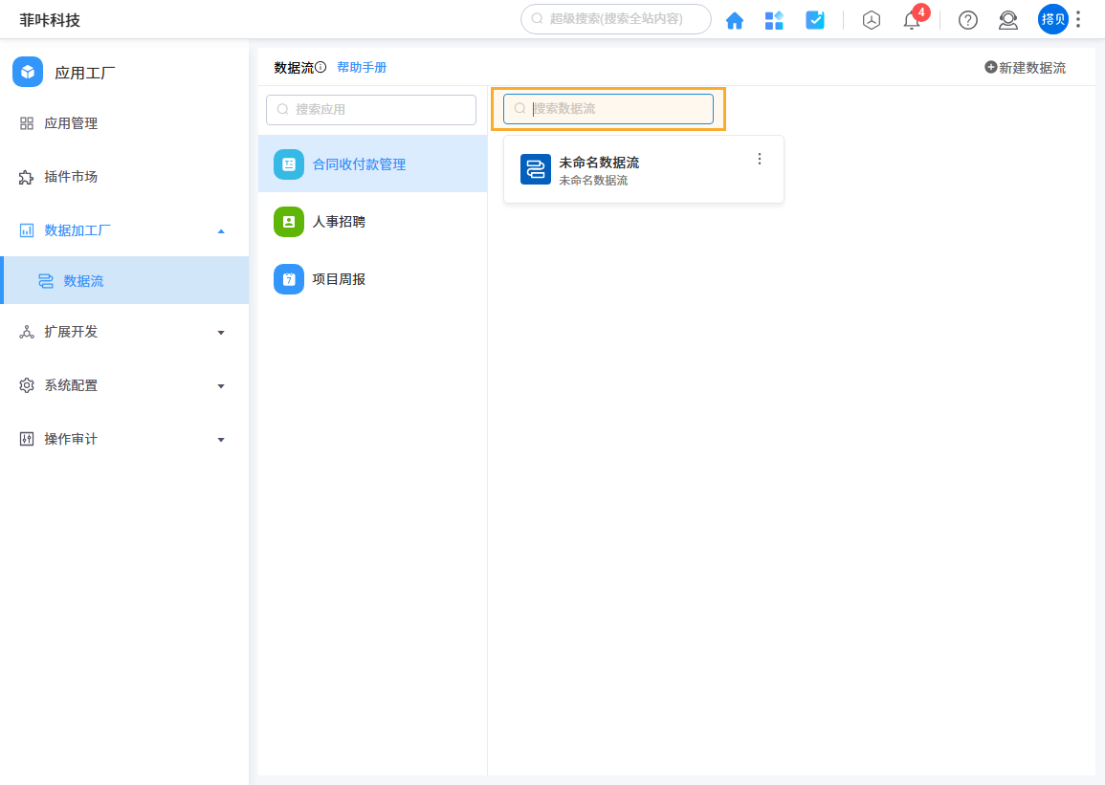This screenshot has width=1105, height=785.
Task: Open the home icon in top bar
Action: [x=735, y=19]
